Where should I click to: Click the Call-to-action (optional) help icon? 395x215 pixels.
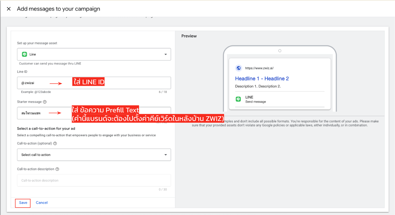(55, 143)
